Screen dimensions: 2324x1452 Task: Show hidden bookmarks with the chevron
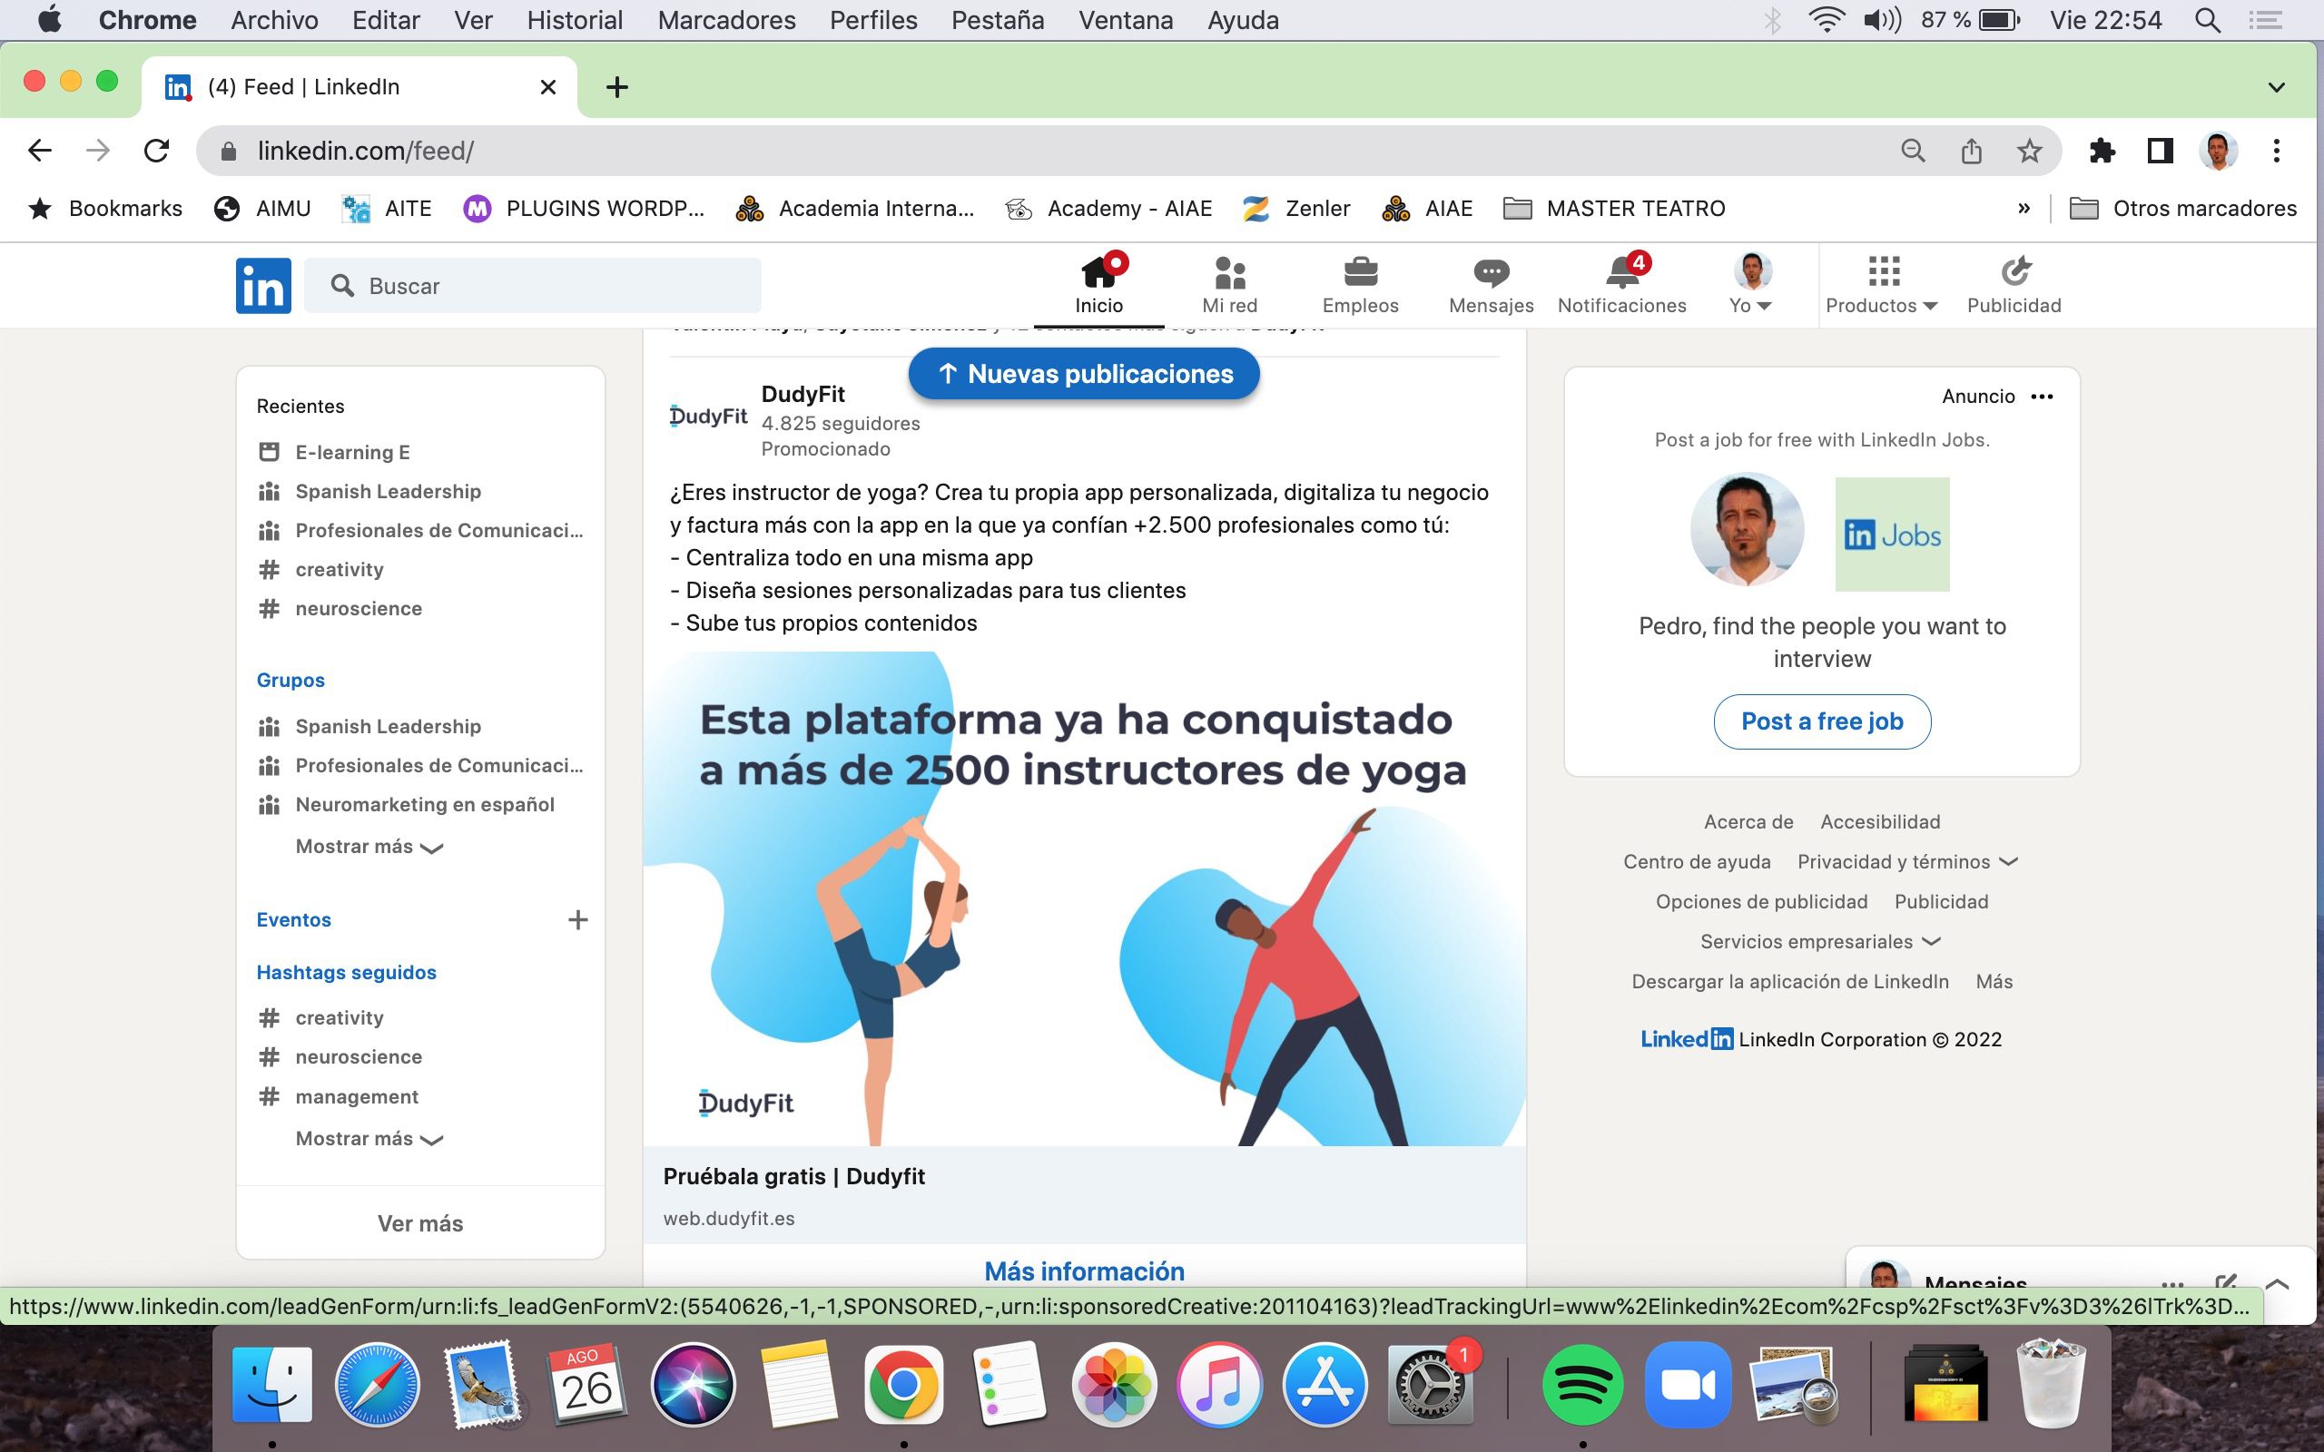coord(2024,209)
